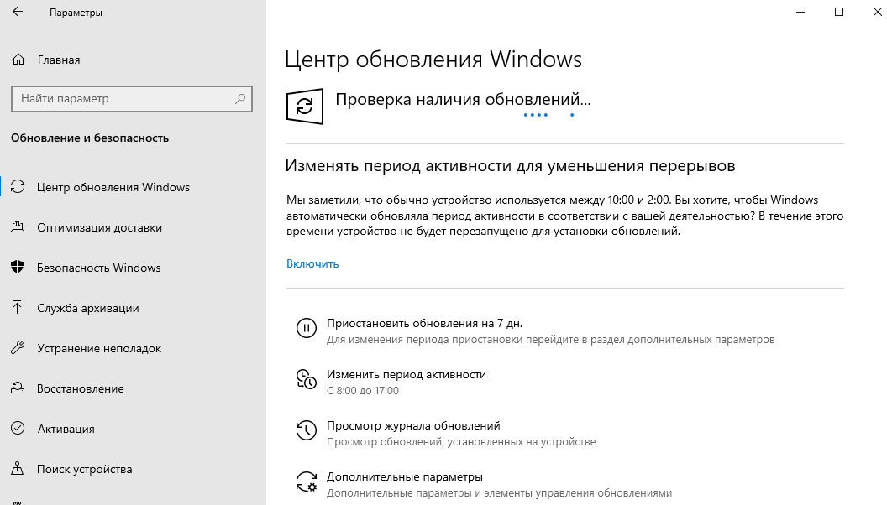
Task: Click the clock icon for Изменить период активности
Action: (306, 379)
